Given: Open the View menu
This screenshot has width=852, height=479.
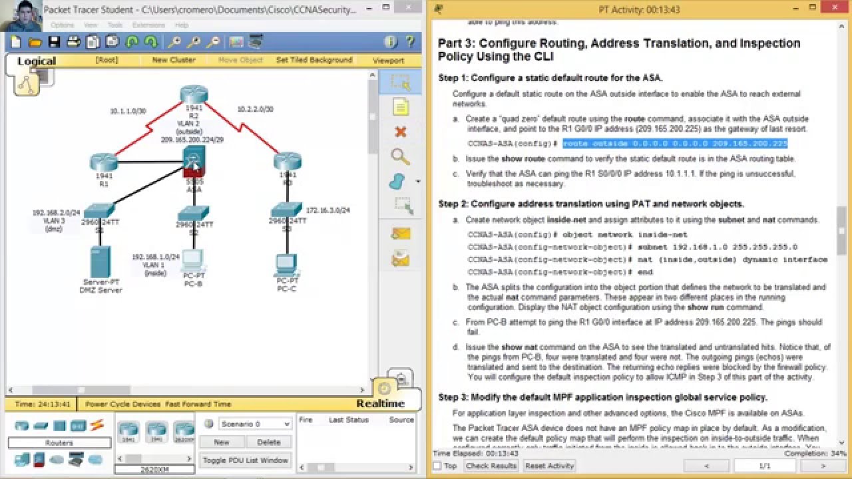Looking at the screenshot, I should (90, 25).
